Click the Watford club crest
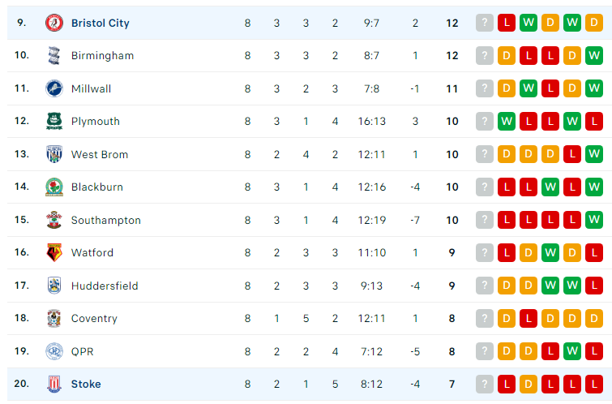 (x=54, y=252)
